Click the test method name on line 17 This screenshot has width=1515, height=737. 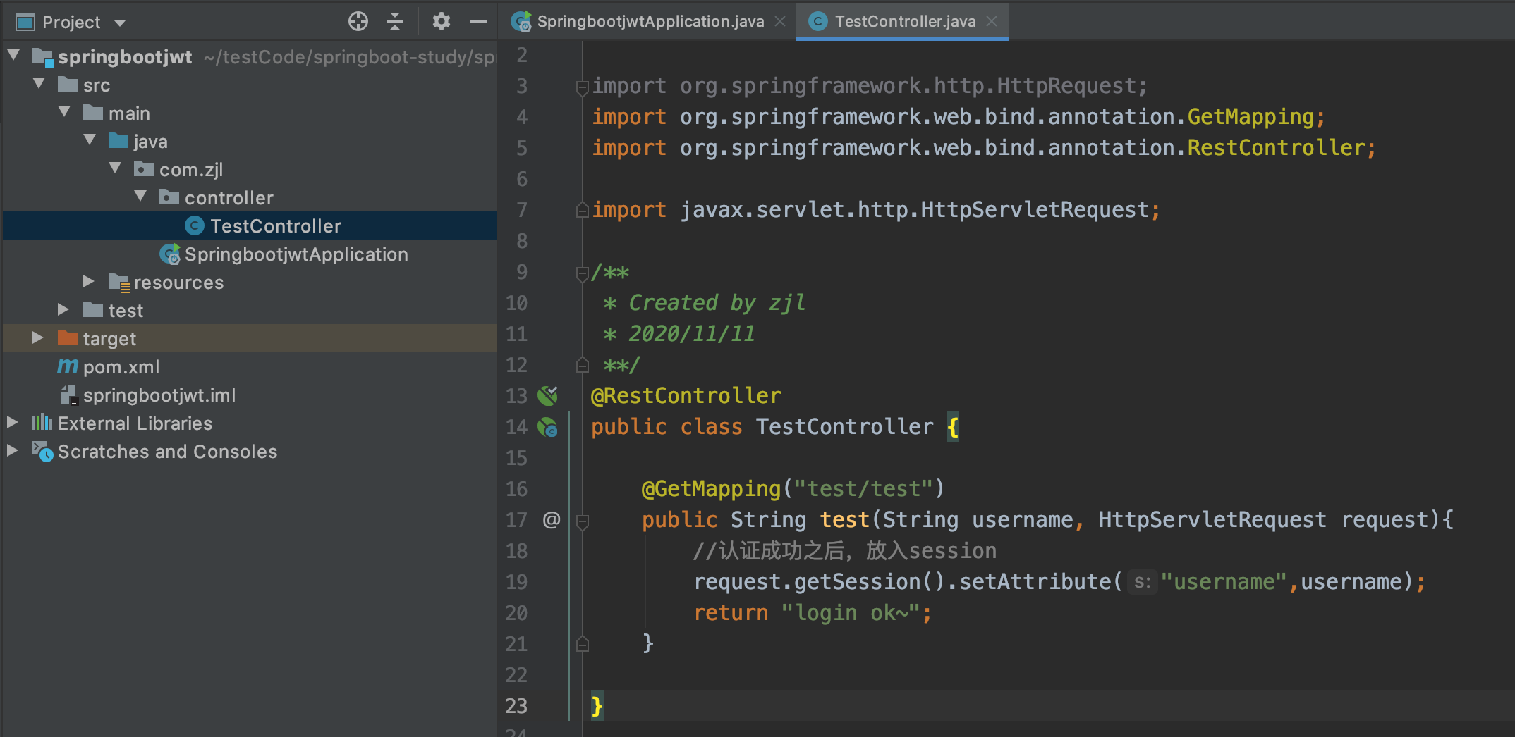[x=844, y=519]
